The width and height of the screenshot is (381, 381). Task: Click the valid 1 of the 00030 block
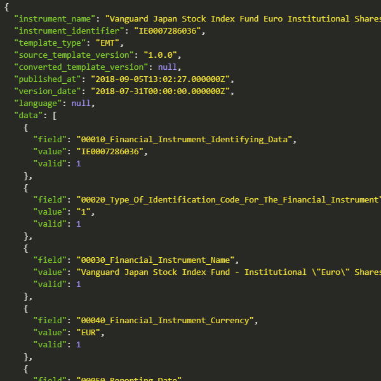pos(79,284)
